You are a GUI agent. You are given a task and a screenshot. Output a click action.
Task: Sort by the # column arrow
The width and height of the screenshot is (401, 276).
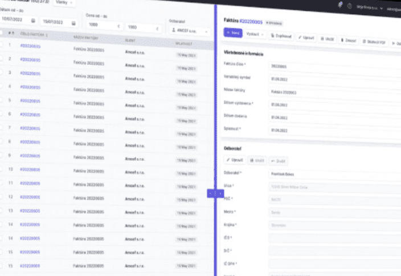(13, 33)
